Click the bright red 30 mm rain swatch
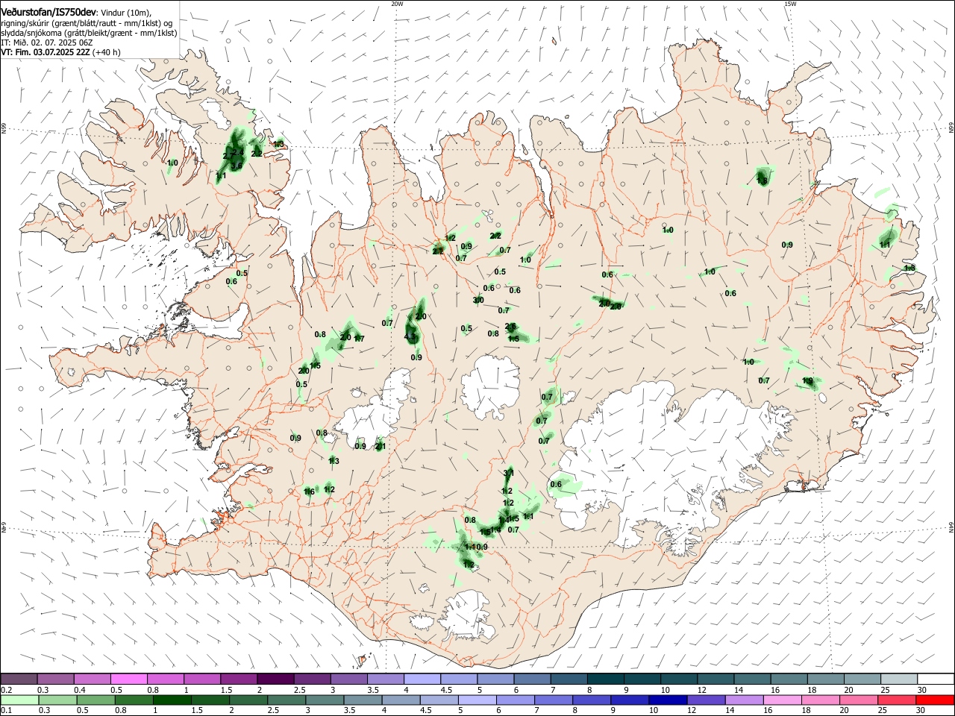 point(934,700)
